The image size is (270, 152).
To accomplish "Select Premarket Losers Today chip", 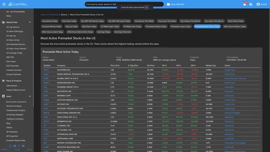I will [181, 26].
